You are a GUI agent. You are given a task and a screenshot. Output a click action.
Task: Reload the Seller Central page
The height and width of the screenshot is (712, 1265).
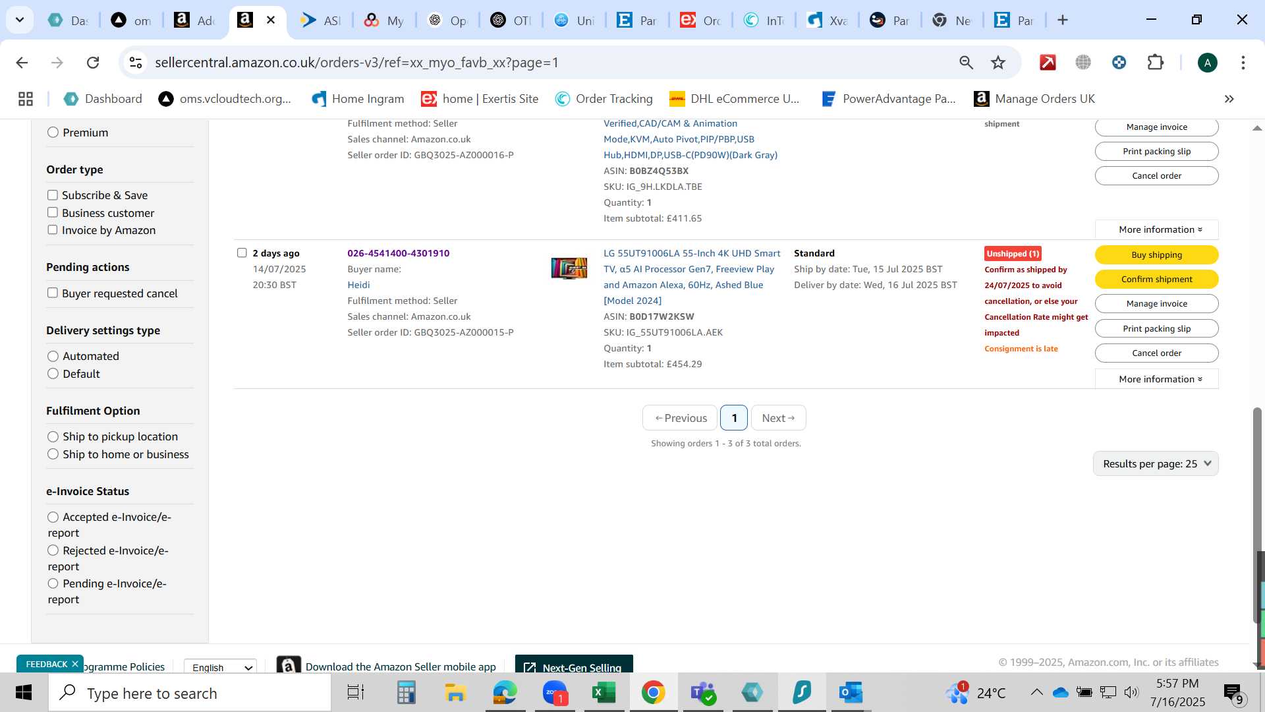[x=93, y=63]
